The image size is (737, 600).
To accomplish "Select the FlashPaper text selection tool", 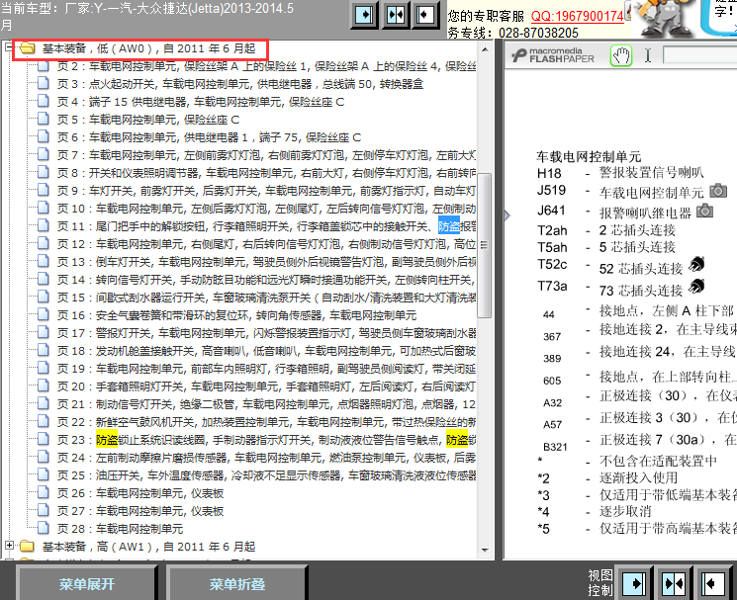I will coord(648,56).
